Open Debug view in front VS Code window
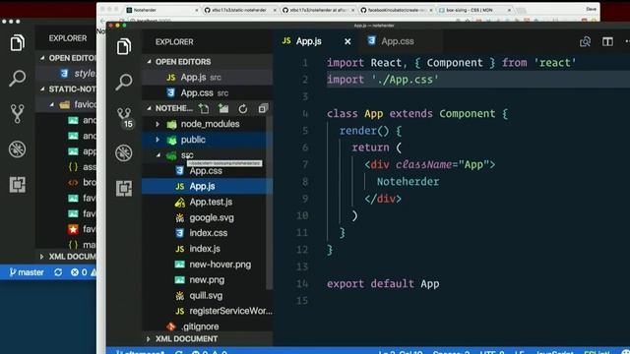 point(124,153)
